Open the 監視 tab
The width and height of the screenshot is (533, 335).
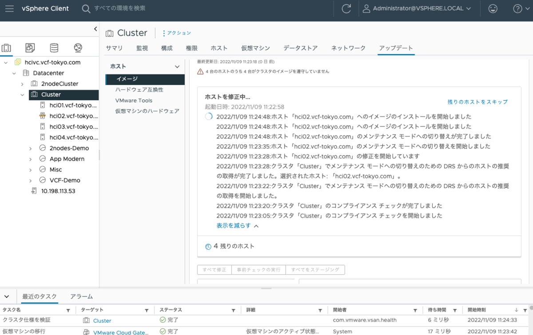142,48
